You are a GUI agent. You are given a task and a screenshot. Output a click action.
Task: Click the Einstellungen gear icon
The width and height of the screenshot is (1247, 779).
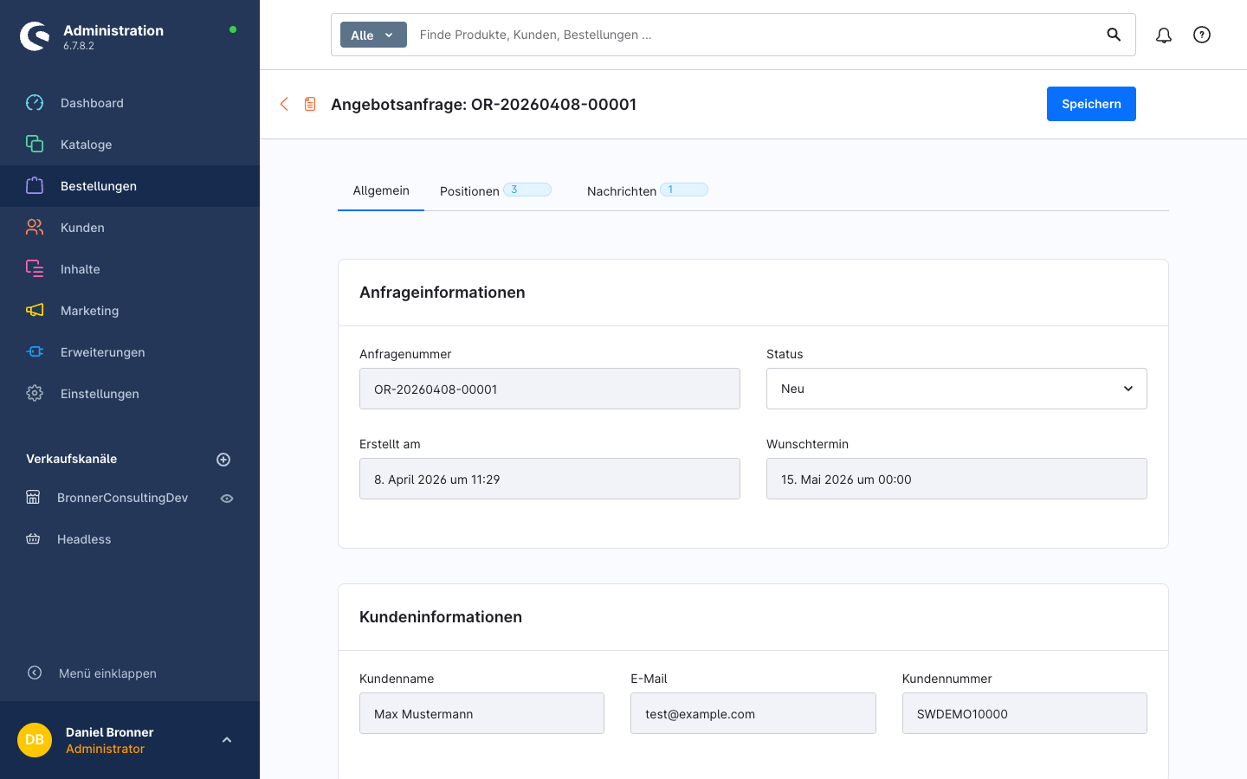(x=35, y=394)
